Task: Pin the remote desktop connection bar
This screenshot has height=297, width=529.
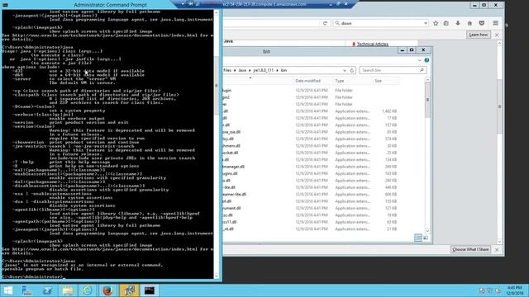Action: 191,4
